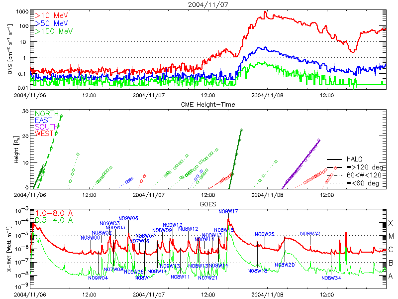Select the "2004/11/07" plot title at top

coord(208,4)
